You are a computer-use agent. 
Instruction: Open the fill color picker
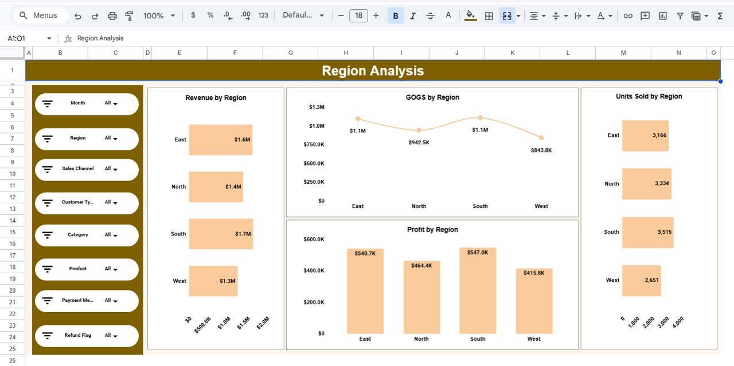[470, 15]
